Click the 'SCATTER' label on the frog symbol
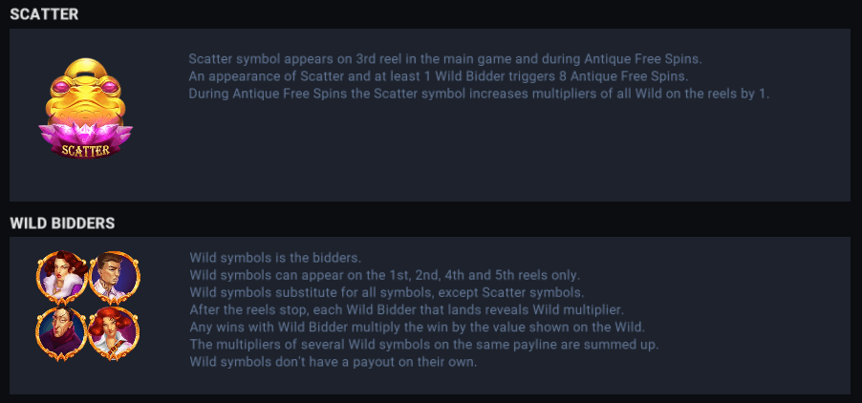This screenshot has height=403, width=862. coord(85,150)
